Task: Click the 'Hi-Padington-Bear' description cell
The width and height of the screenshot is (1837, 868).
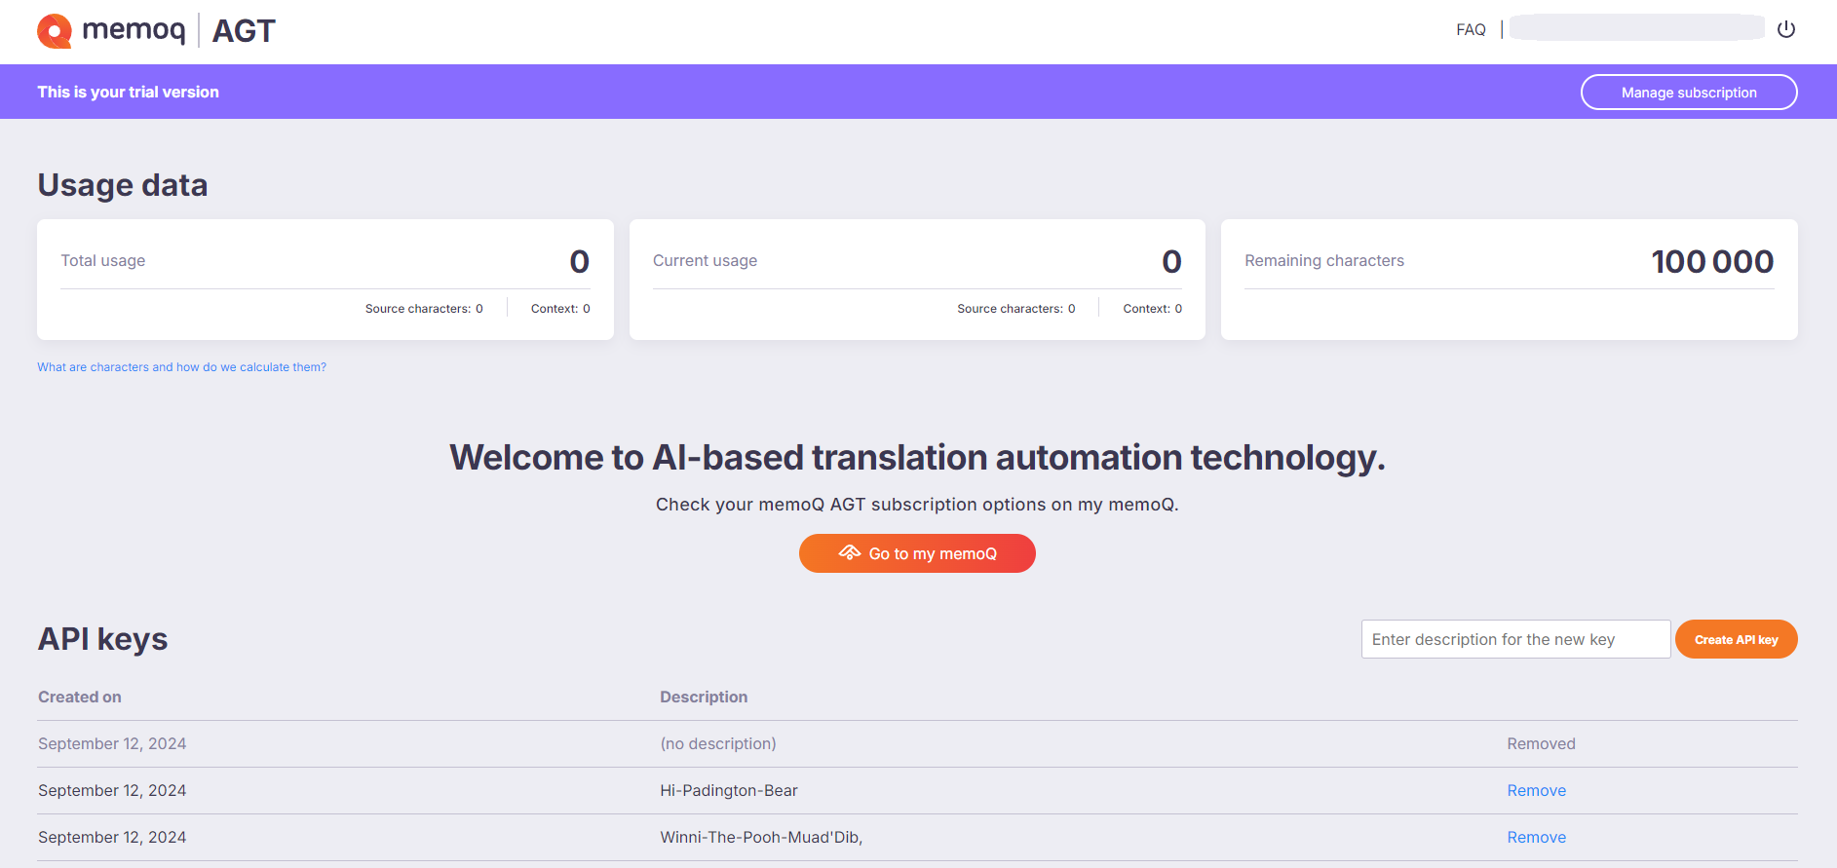Action: 729,790
